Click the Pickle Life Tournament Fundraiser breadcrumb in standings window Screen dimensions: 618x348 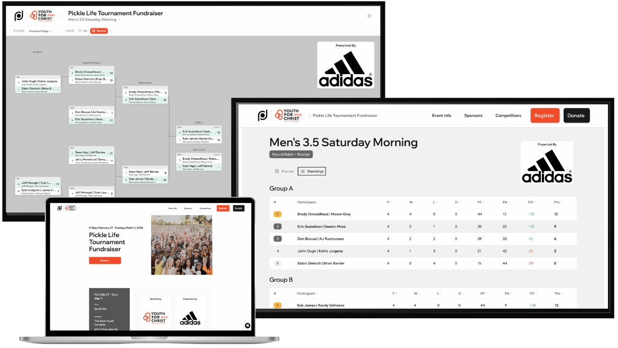(345, 115)
